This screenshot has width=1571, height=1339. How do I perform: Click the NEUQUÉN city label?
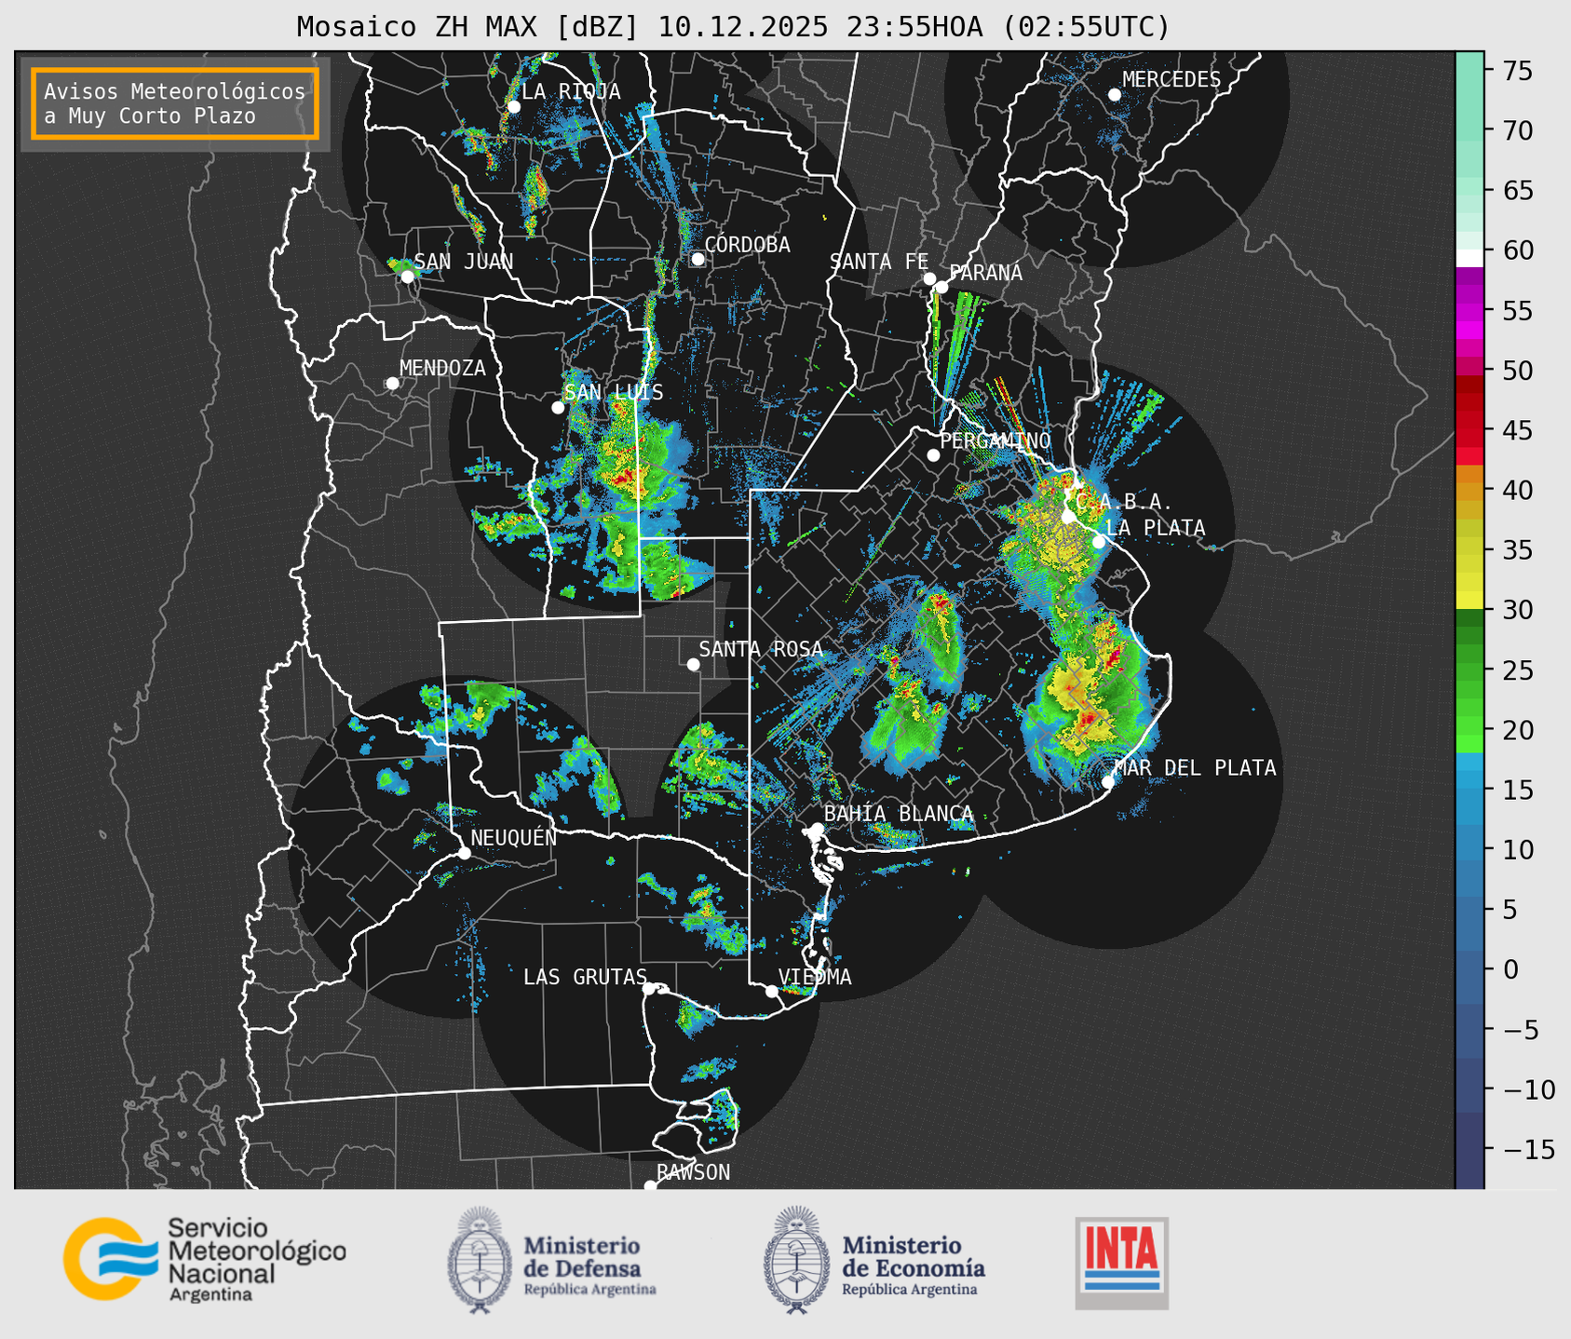[514, 837]
